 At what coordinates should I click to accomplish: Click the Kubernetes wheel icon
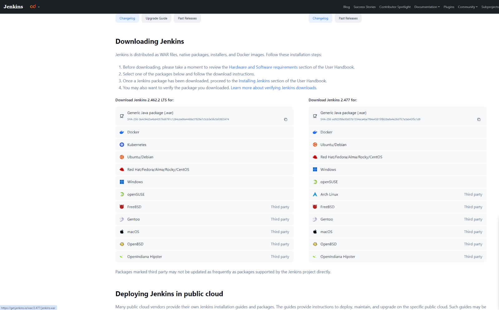pyautogui.click(x=122, y=145)
